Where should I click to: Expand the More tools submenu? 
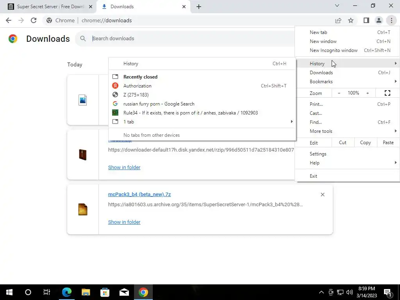[x=347, y=131]
